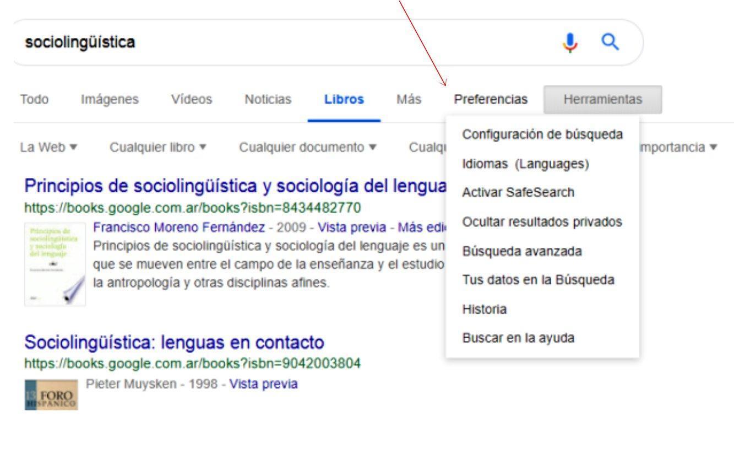
Task: Open Principios de sociolingüística result title
Action: (x=235, y=186)
